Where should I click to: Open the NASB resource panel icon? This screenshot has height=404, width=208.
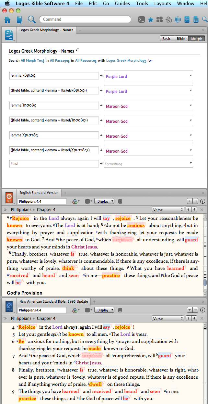(x=9, y=306)
